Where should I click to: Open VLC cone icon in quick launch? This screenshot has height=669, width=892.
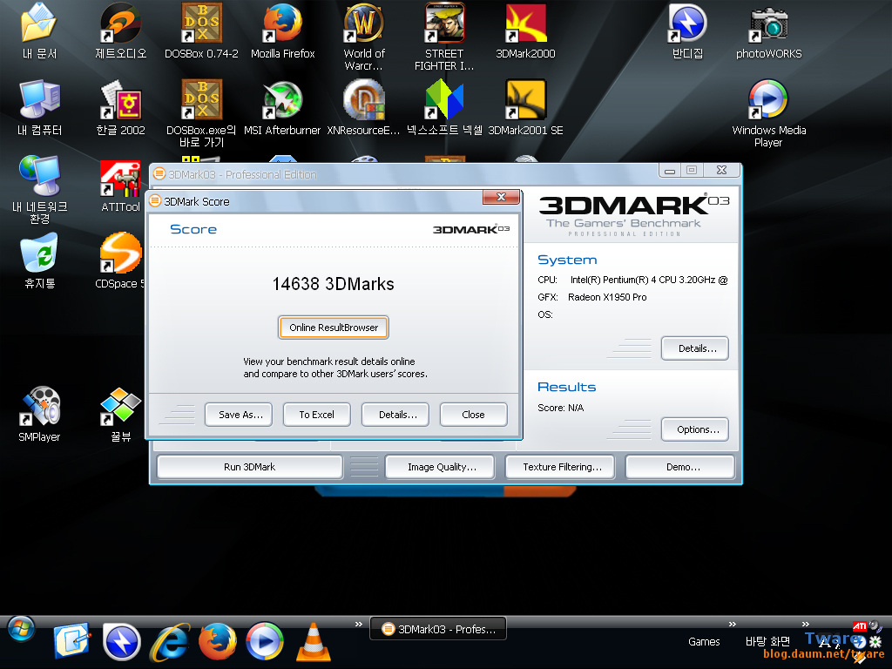click(313, 642)
